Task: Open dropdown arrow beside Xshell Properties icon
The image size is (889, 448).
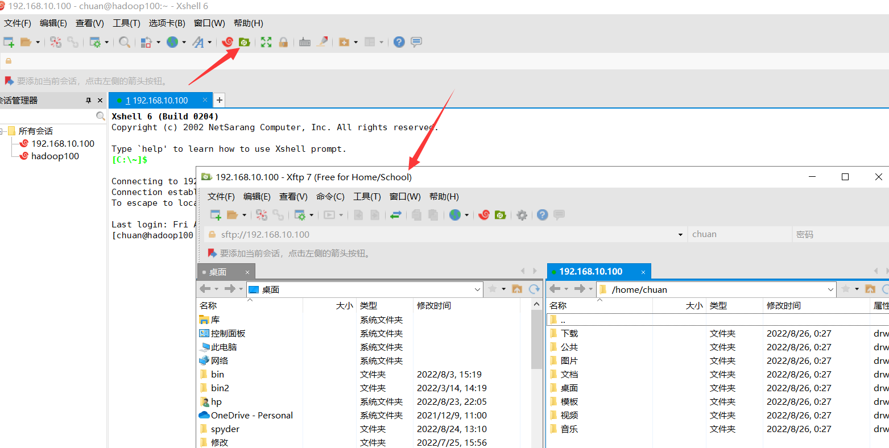Action: pyautogui.click(x=106, y=42)
